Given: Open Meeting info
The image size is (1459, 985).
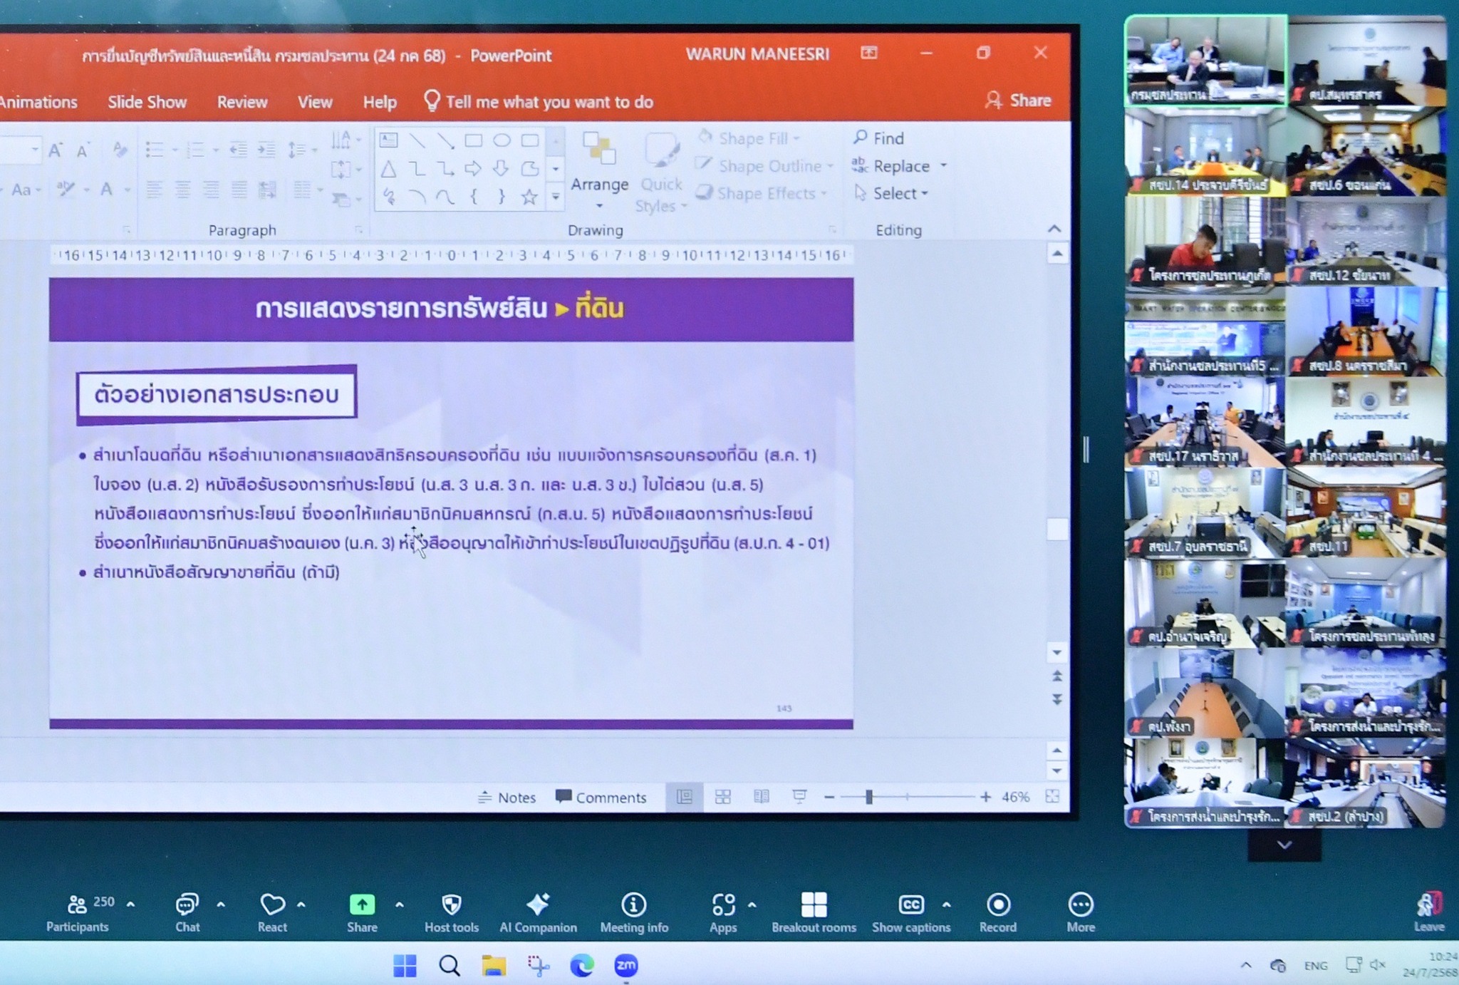Looking at the screenshot, I should click(633, 905).
